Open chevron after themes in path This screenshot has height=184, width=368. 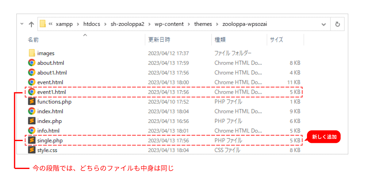tap(217, 24)
